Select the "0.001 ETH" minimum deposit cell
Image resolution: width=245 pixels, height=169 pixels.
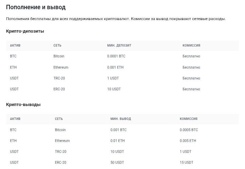click(115, 68)
